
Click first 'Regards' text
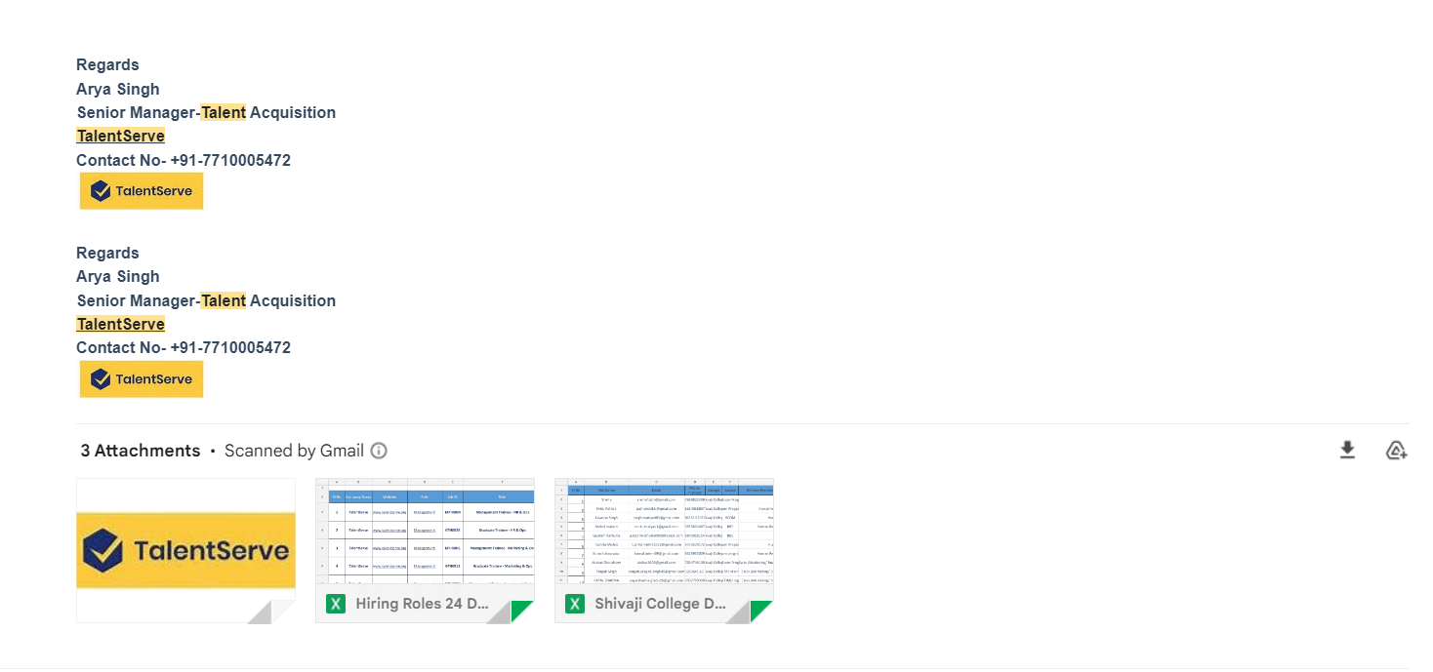pyautogui.click(x=107, y=64)
